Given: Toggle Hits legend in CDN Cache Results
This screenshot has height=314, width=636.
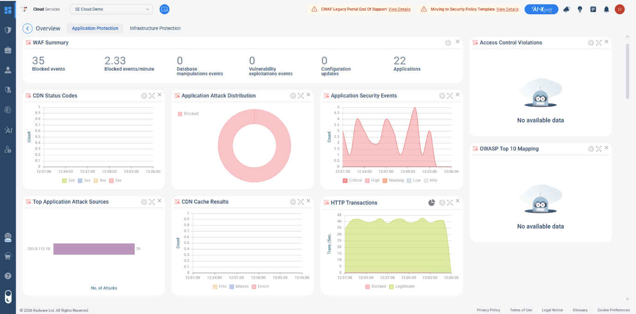Looking at the screenshot, I should tap(220, 286).
